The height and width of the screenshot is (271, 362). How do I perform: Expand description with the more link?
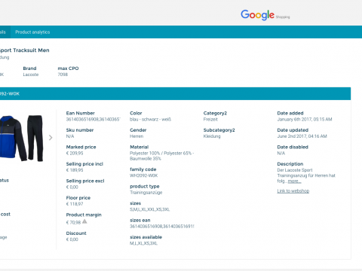(294, 181)
